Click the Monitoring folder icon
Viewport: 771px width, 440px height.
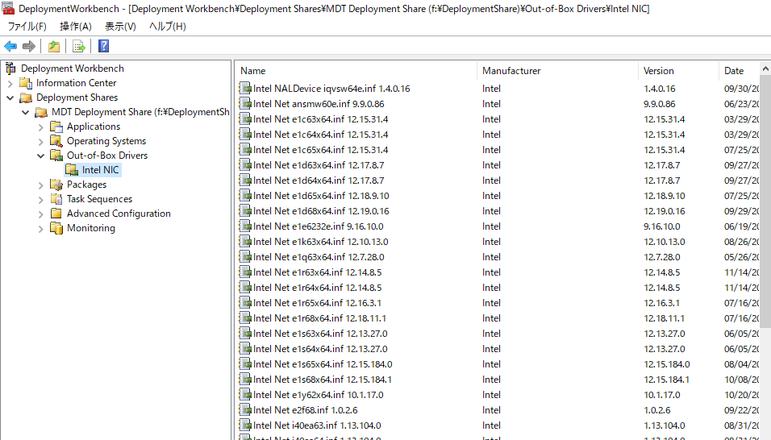[x=56, y=228]
